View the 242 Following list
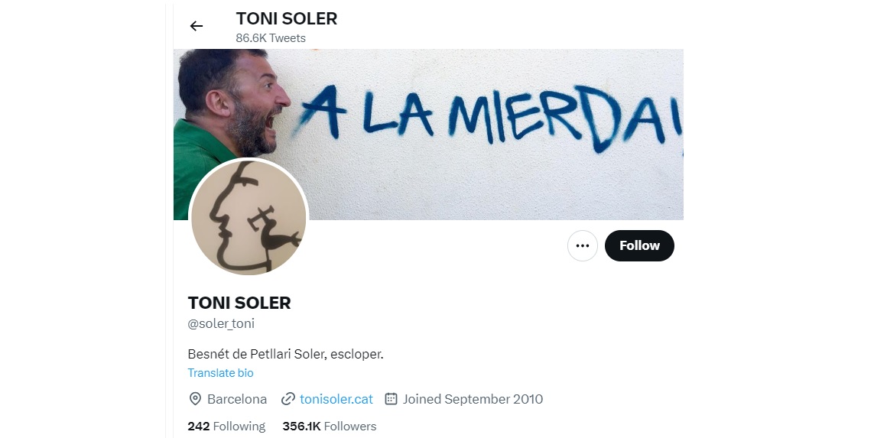The height and width of the screenshot is (438, 874). click(x=226, y=426)
